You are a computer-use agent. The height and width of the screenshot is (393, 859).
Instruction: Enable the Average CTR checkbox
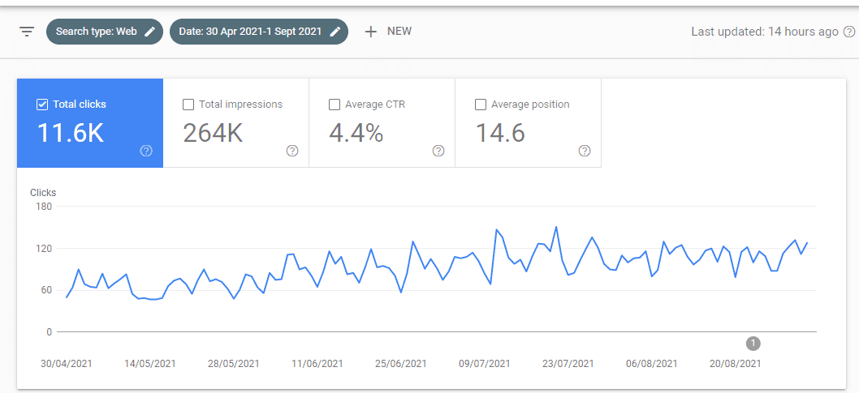click(x=335, y=105)
